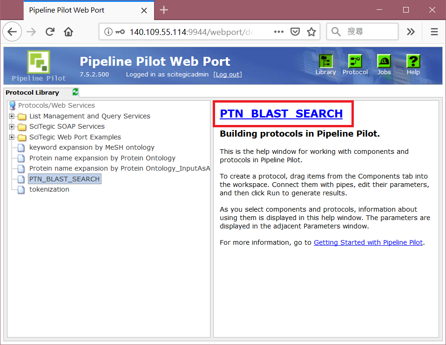
Task: Show site information icon in address bar
Action: point(108,32)
